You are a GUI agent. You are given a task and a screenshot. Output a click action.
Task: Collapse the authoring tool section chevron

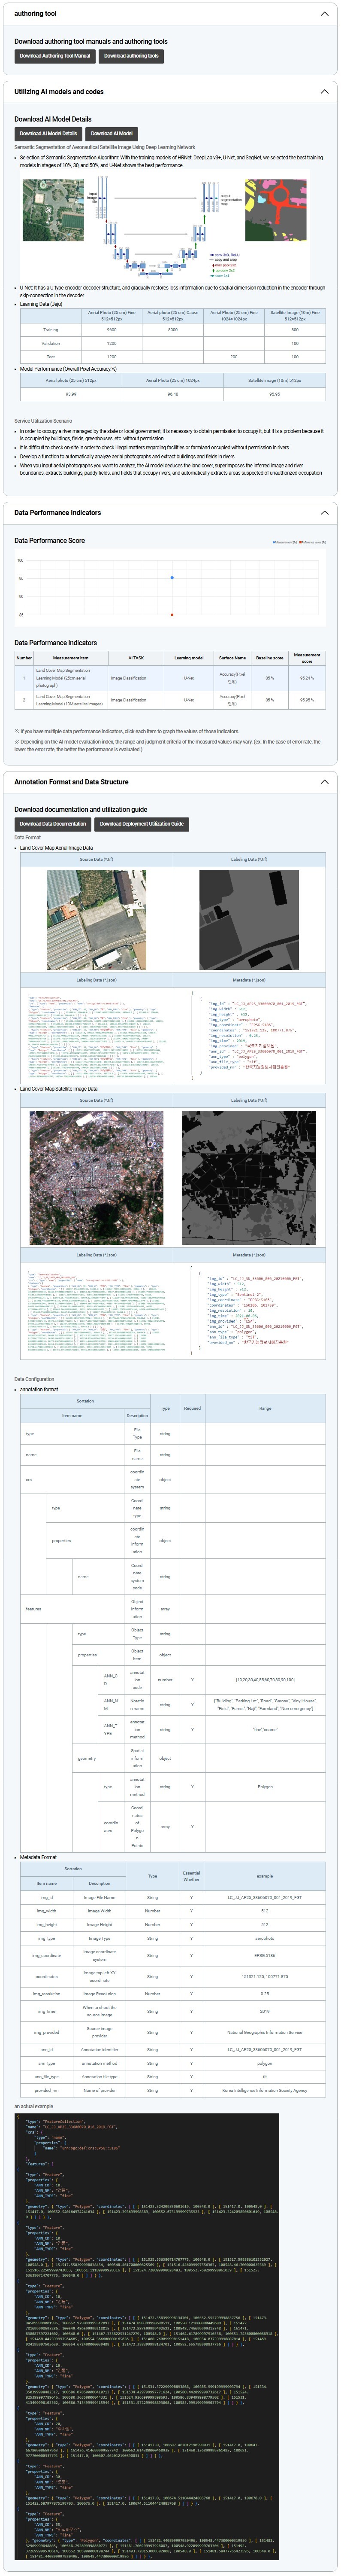324,14
